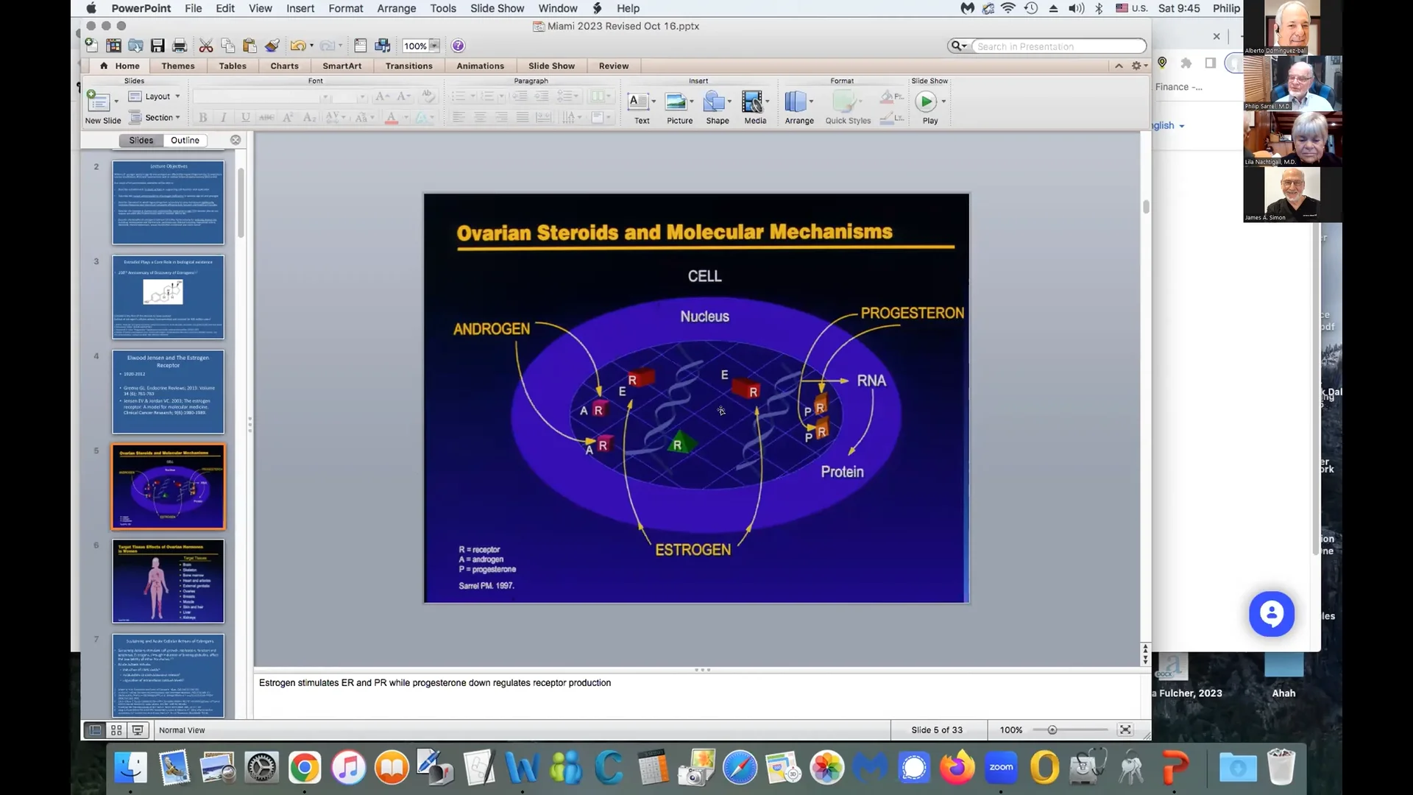Viewport: 1413px width, 795px height.
Task: Close the slides pane with the X button
Action: tap(235, 140)
